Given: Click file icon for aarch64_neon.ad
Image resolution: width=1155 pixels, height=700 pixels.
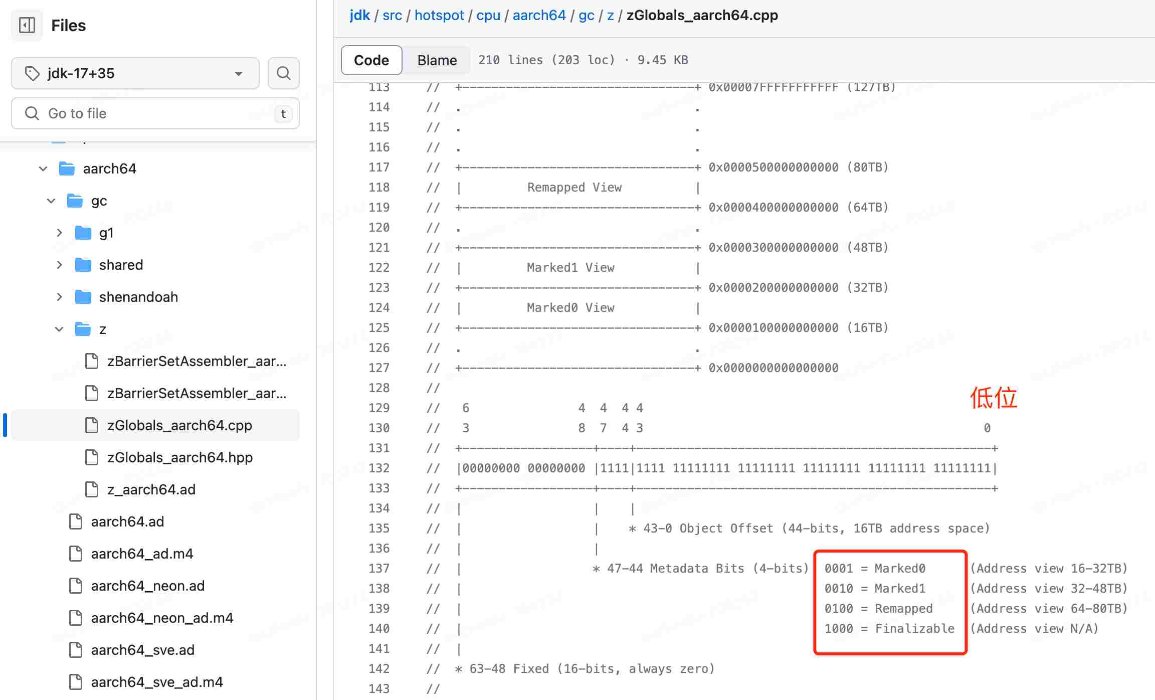Looking at the screenshot, I should pos(76,586).
